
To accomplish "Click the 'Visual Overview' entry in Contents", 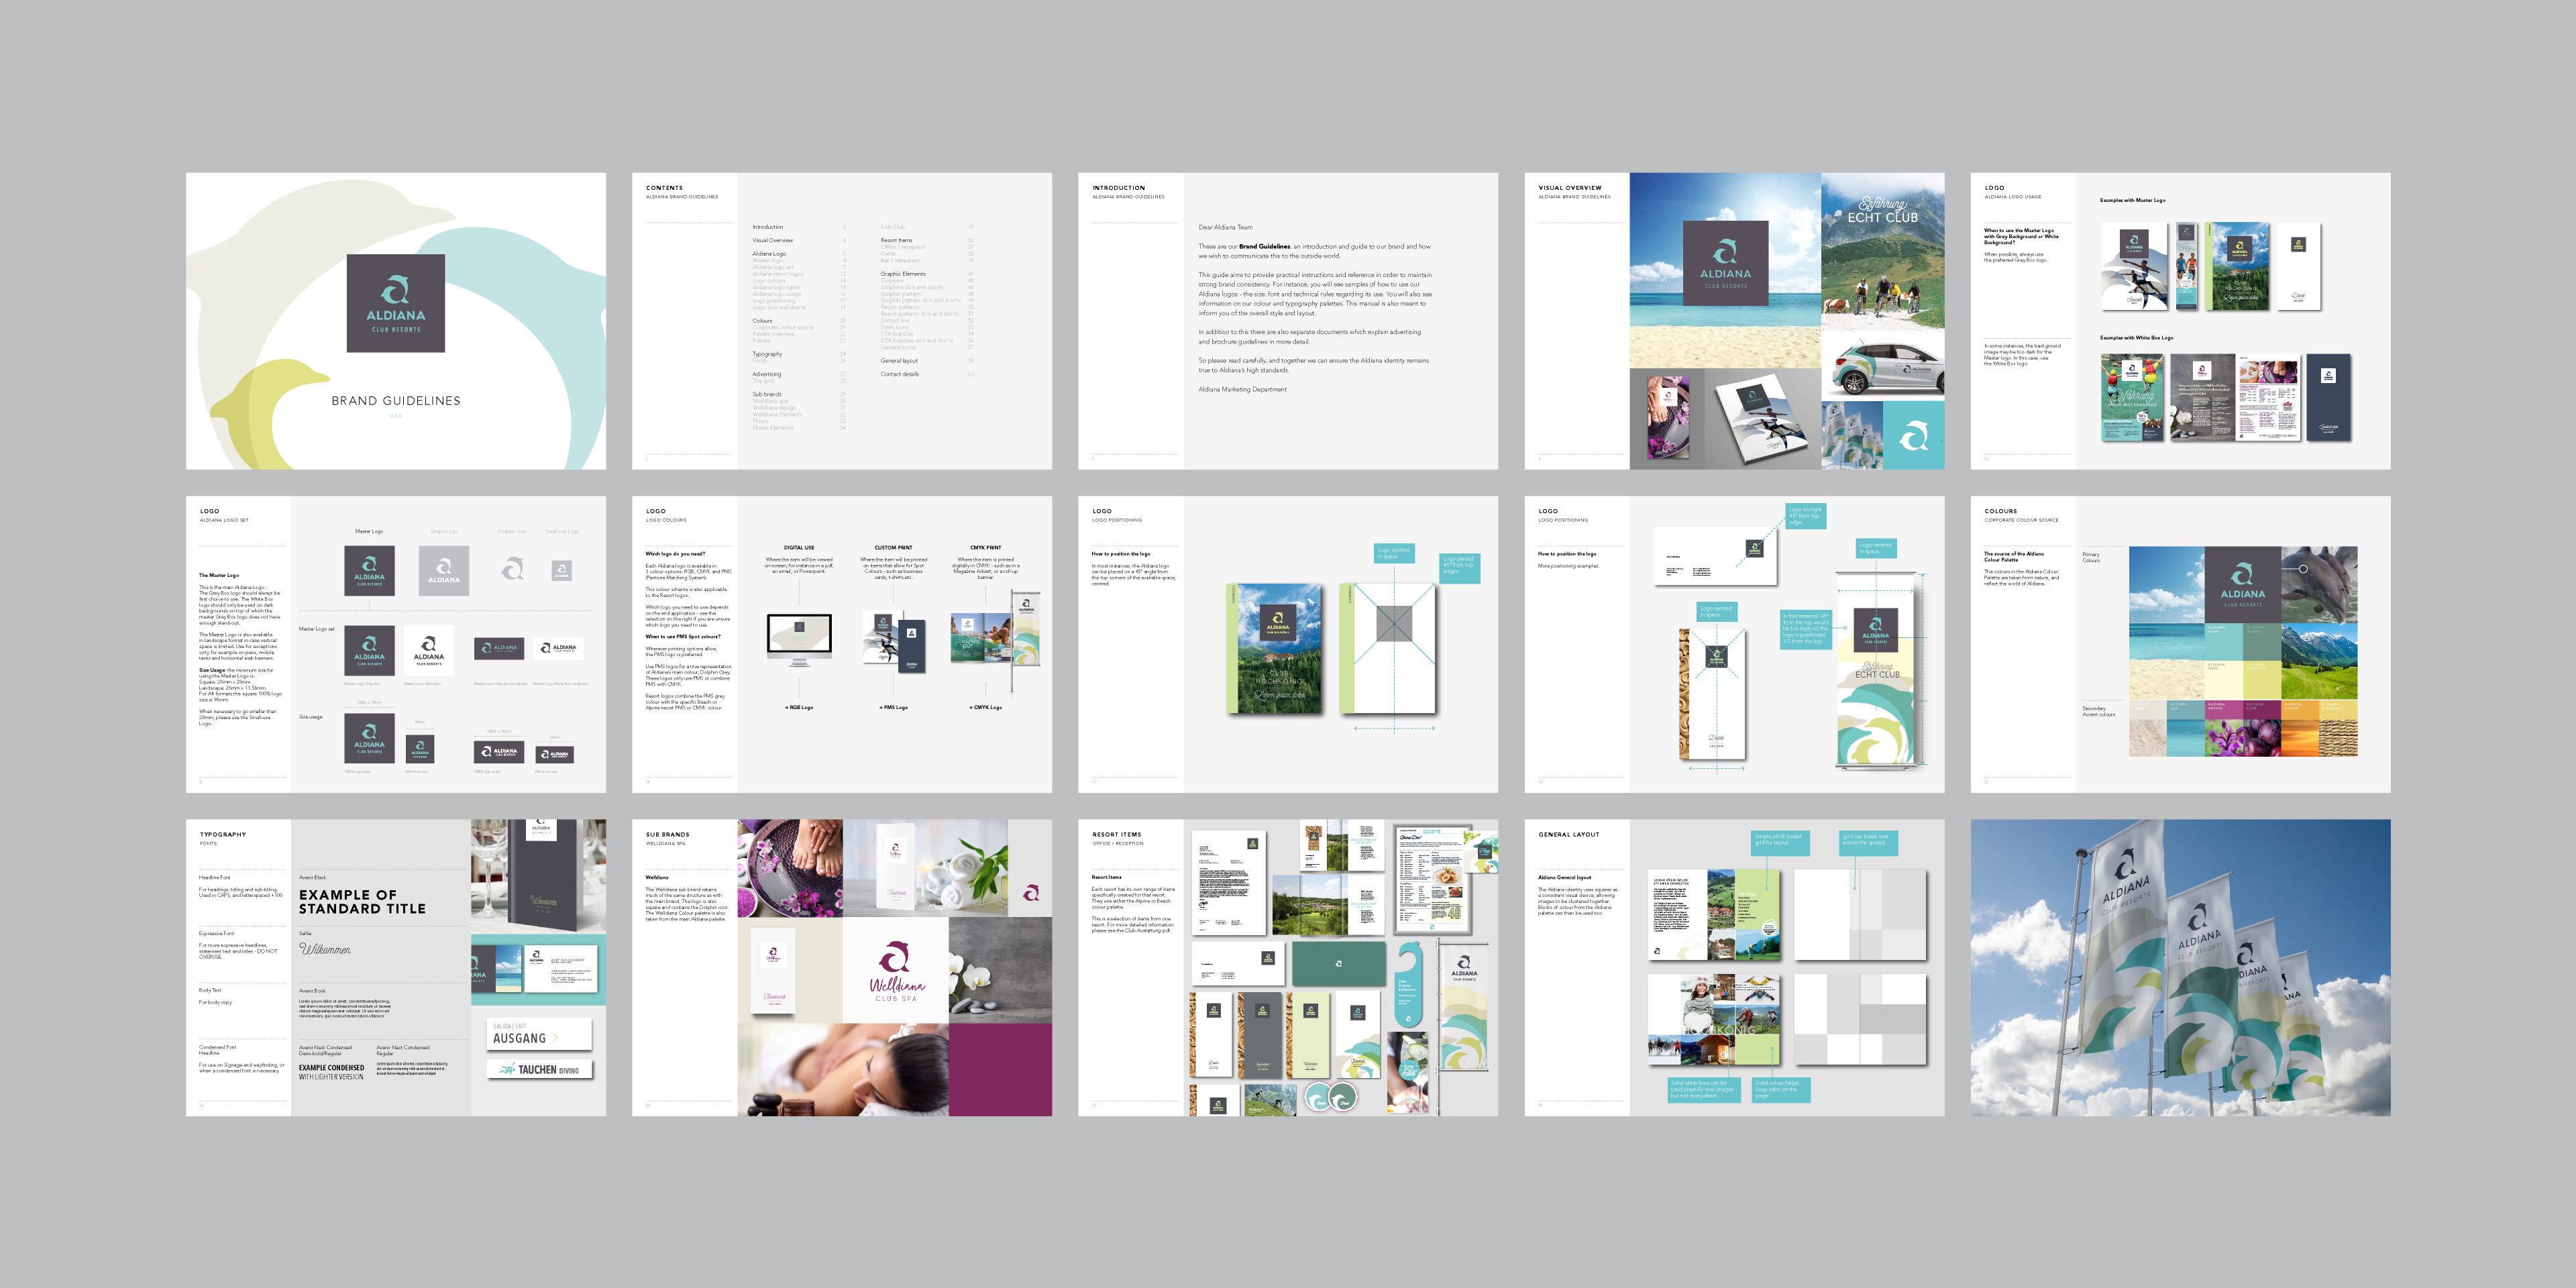I will (x=772, y=240).
